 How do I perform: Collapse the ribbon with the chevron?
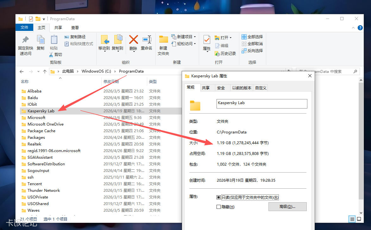(x=353, y=28)
